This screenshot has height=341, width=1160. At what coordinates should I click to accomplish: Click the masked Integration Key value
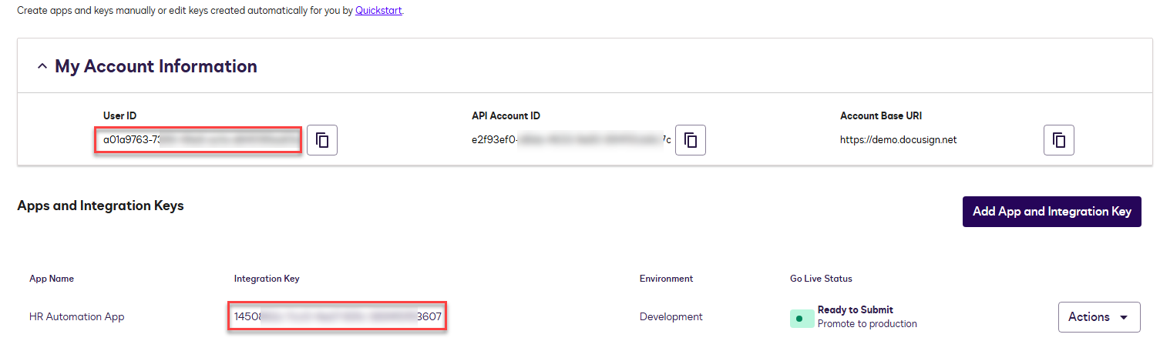(x=338, y=316)
